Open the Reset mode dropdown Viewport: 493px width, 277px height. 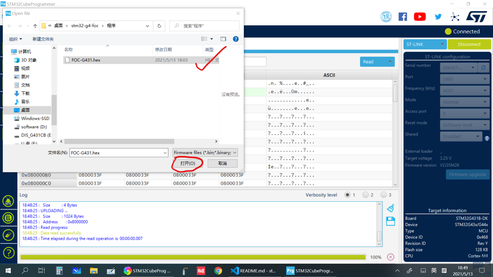(x=464, y=125)
